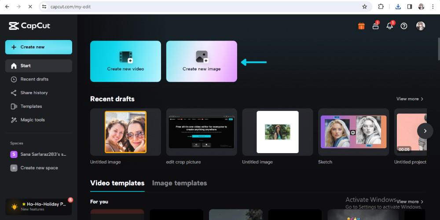Image resolution: width=440 pixels, height=220 pixels.
Task: Open Chrome three-dot menu
Action: click(433, 7)
